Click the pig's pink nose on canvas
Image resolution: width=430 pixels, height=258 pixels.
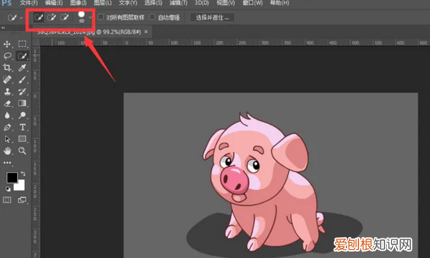(235, 180)
